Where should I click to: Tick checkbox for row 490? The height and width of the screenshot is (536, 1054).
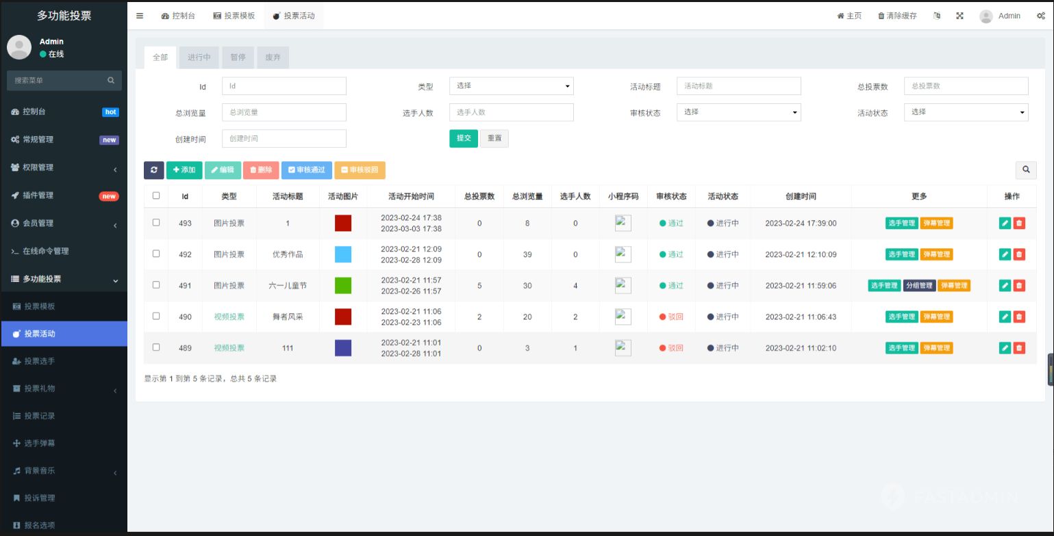click(x=156, y=316)
